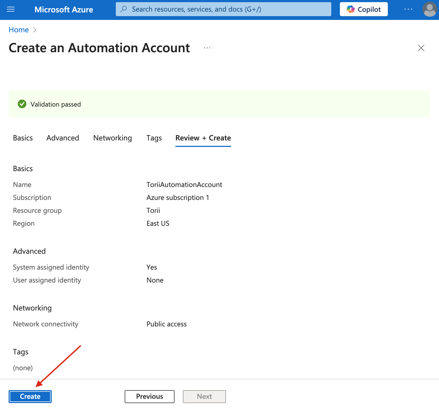Click the Validation passed message text

coord(56,104)
